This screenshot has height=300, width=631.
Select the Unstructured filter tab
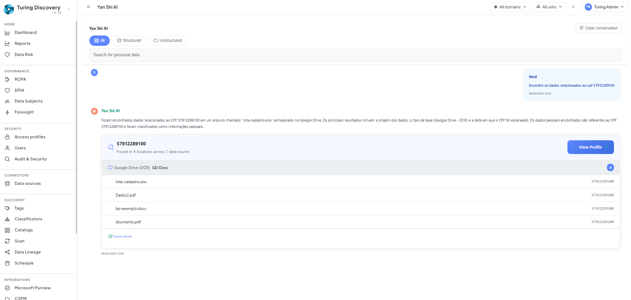point(168,41)
